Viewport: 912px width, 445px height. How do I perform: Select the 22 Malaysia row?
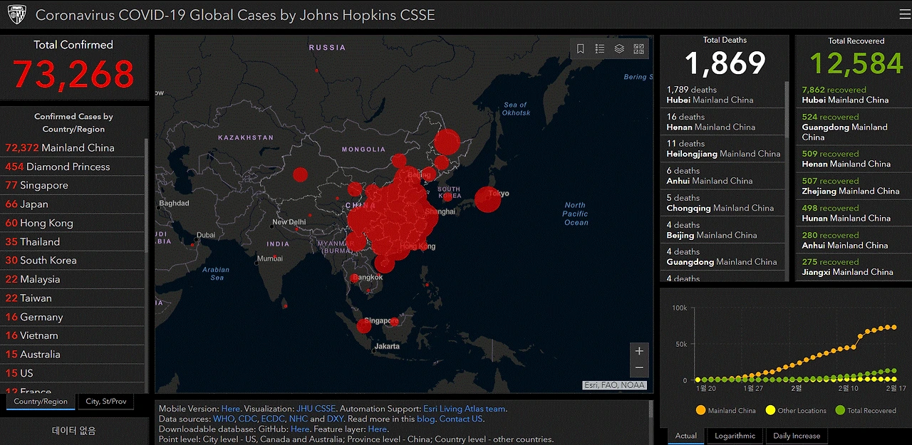tap(73, 279)
